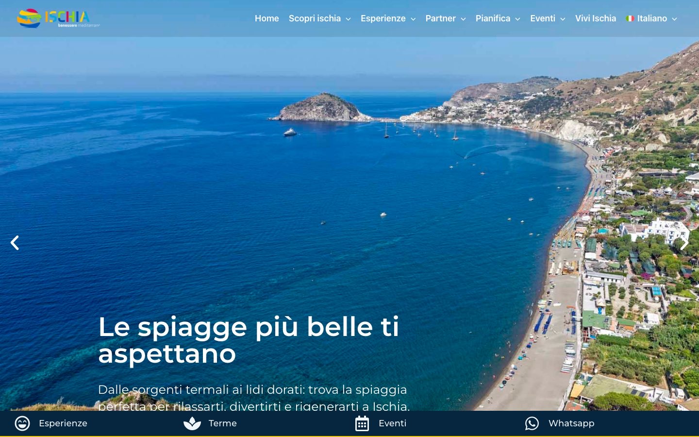
Task: Open the Home menu item
Action: 267,18
